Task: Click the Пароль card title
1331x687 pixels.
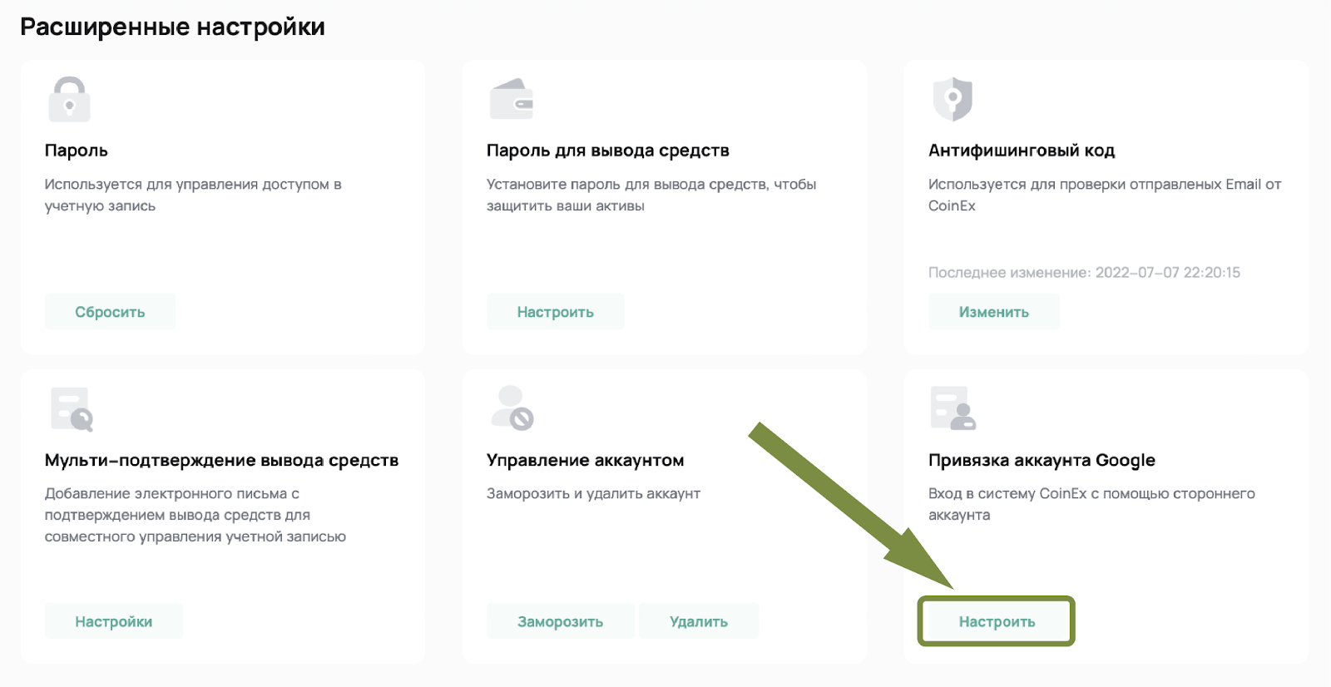Action: (x=76, y=151)
